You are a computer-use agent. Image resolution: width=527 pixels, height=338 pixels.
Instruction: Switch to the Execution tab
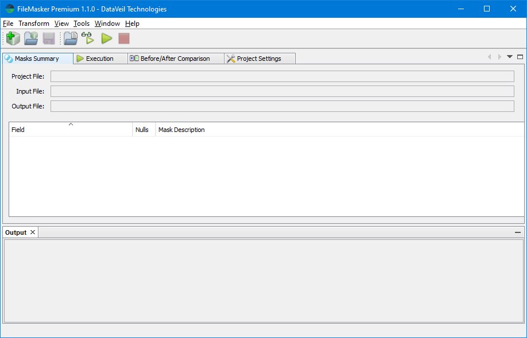click(100, 59)
